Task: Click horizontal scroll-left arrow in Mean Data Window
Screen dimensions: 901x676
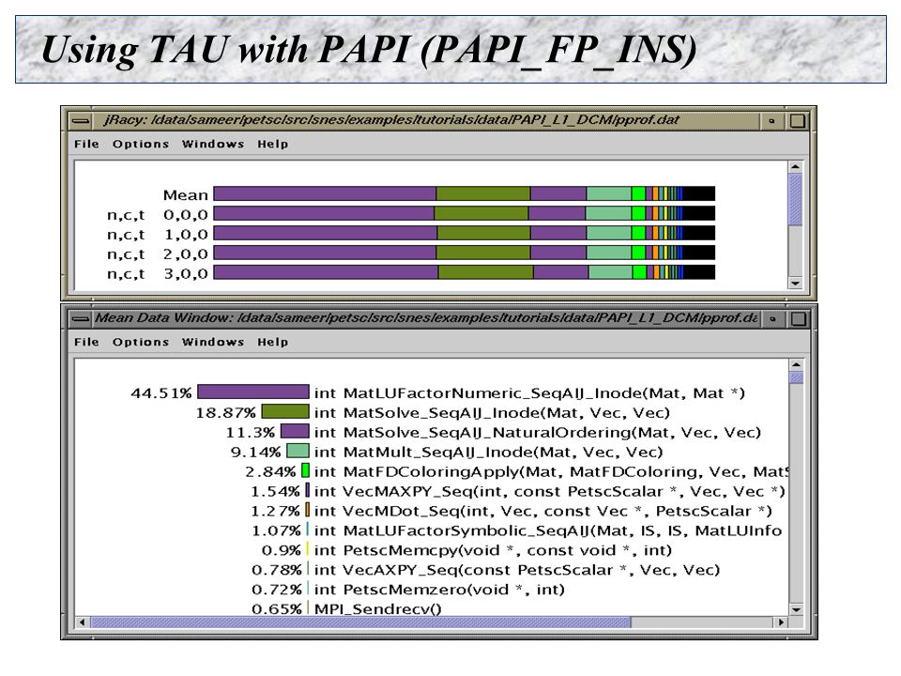Action: coord(83,622)
